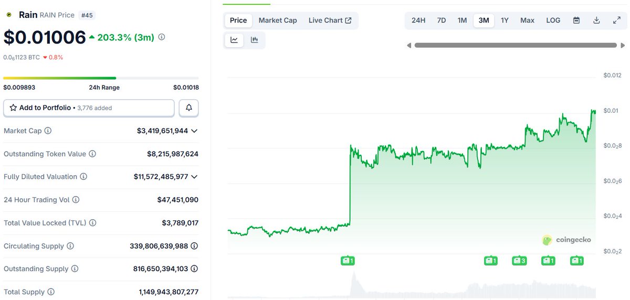Image resolution: width=630 pixels, height=300 pixels.
Task: Click news marker labeled 3 on chart
Action: (519, 260)
